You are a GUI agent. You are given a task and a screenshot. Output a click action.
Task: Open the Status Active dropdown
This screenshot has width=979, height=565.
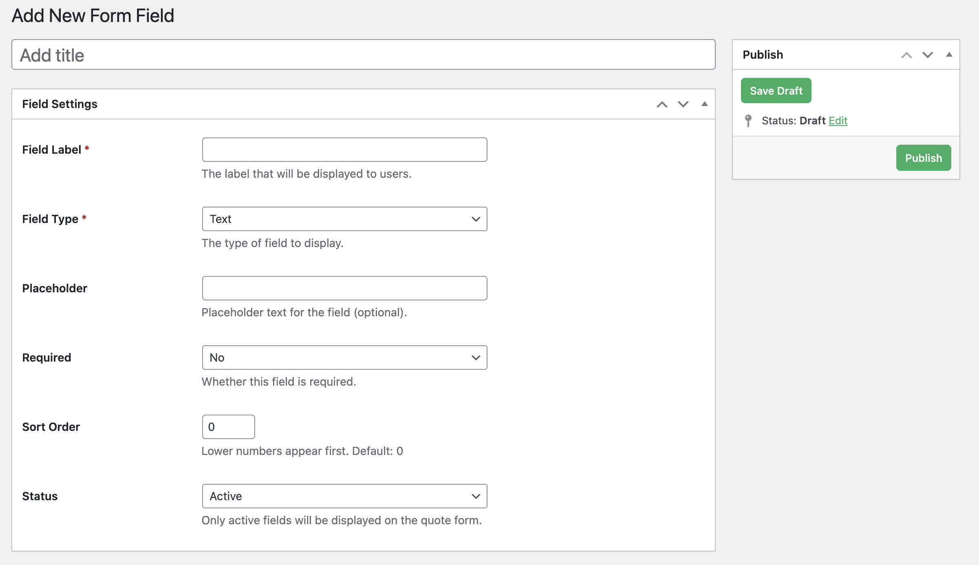pos(344,496)
